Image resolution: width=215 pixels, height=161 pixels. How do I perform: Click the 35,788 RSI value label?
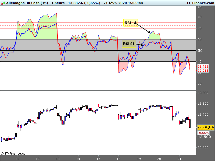click(203, 67)
